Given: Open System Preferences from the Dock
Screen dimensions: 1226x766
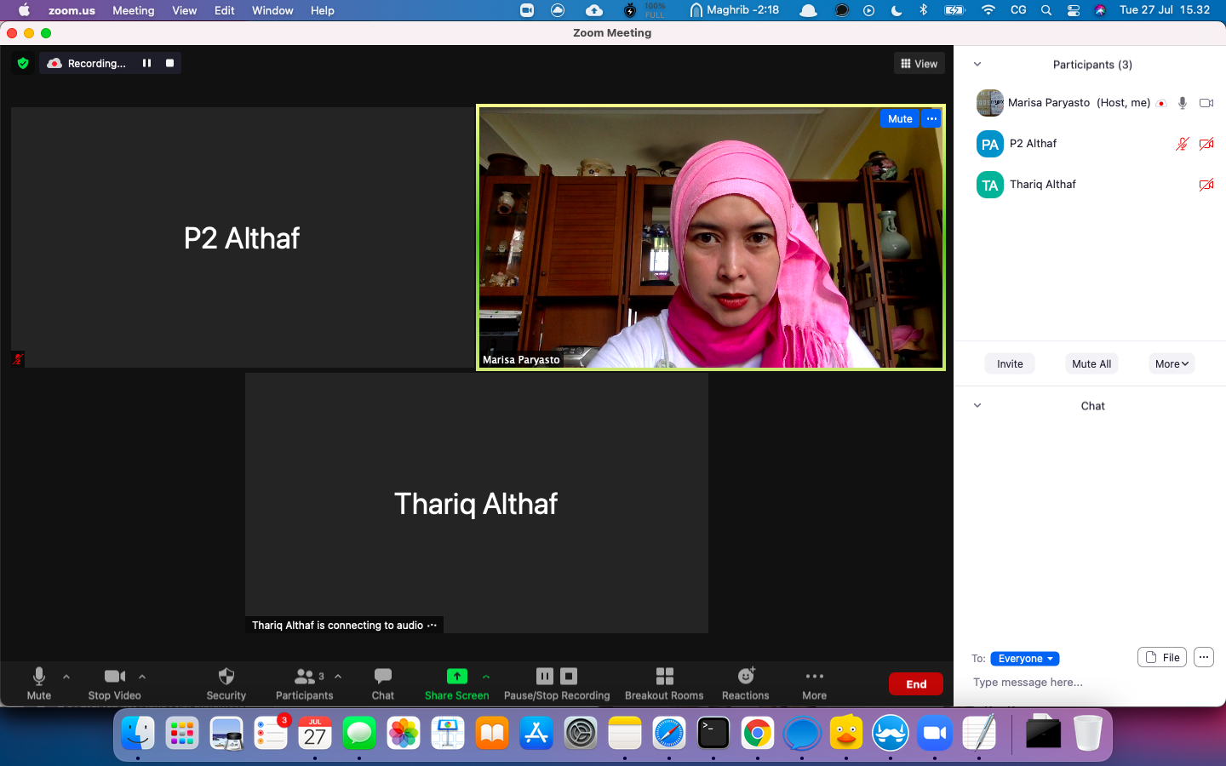Looking at the screenshot, I should pyautogui.click(x=581, y=733).
